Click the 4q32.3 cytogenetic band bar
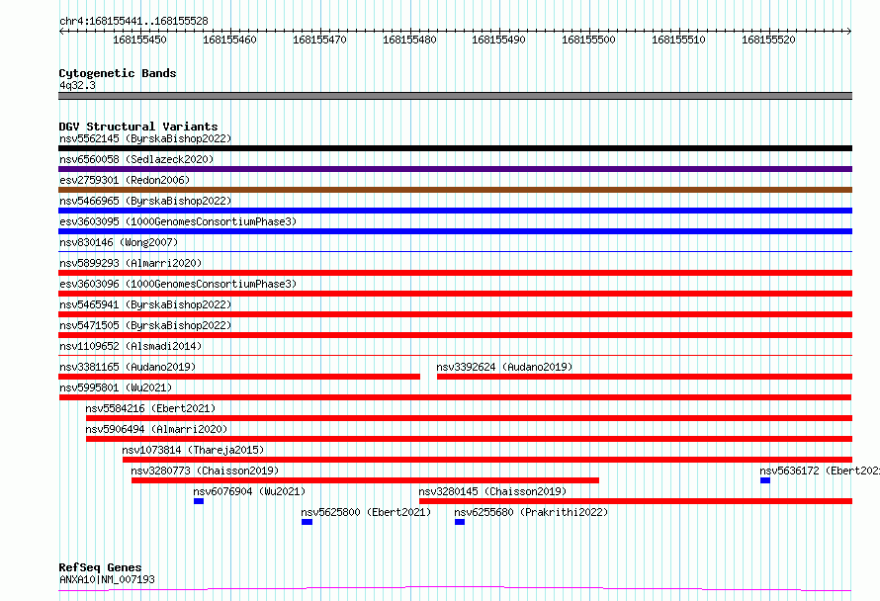This screenshot has height=601, width=880. click(x=455, y=96)
